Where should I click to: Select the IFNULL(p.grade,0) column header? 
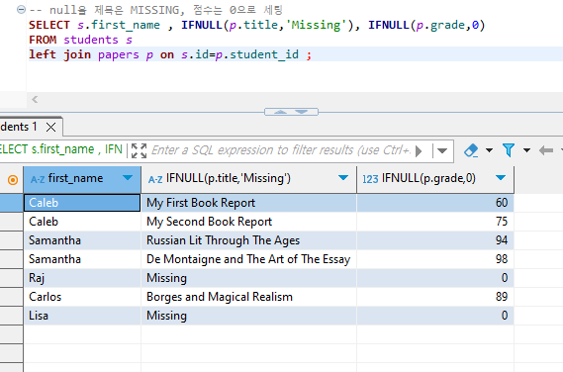(435, 179)
